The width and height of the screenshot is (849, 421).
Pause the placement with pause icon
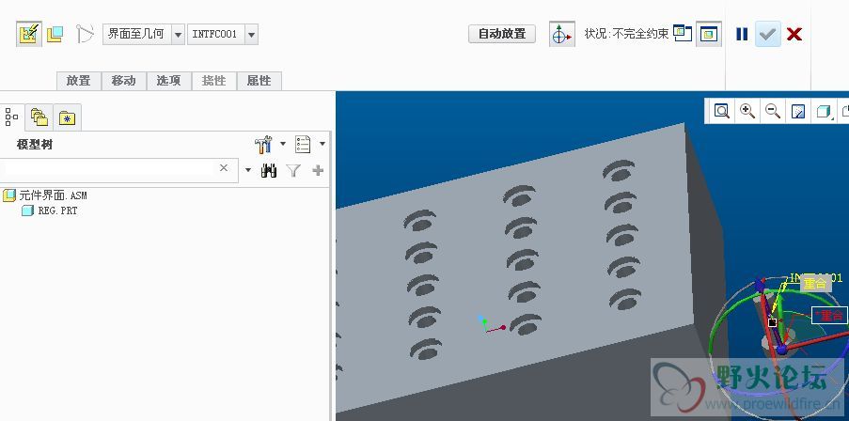[x=742, y=34]
